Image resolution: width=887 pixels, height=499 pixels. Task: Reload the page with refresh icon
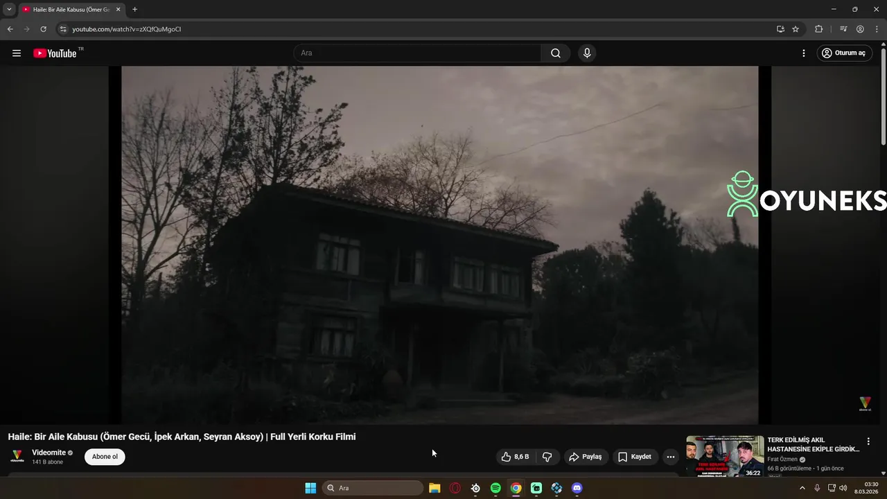click(x=43, y=29)
